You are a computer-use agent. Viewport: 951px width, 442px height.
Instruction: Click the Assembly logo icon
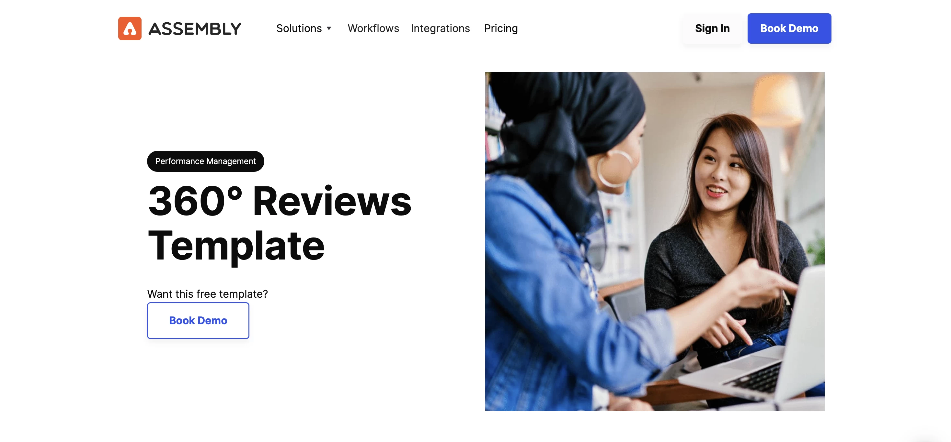130,28
